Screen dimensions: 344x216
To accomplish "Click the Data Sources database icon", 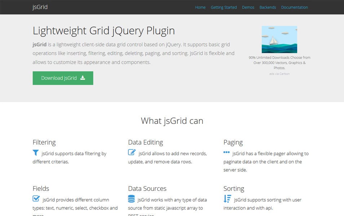I will pos(131,199).
